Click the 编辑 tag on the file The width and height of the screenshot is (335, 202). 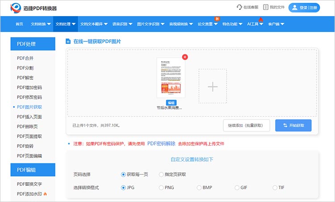pos(171,103)
